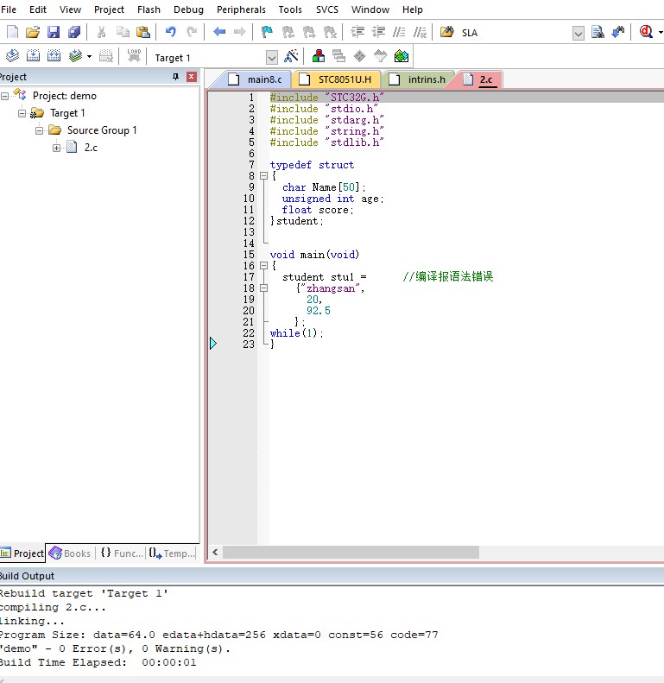Switch to Books panel tab
Screen dimensions: 664x683
71,553
